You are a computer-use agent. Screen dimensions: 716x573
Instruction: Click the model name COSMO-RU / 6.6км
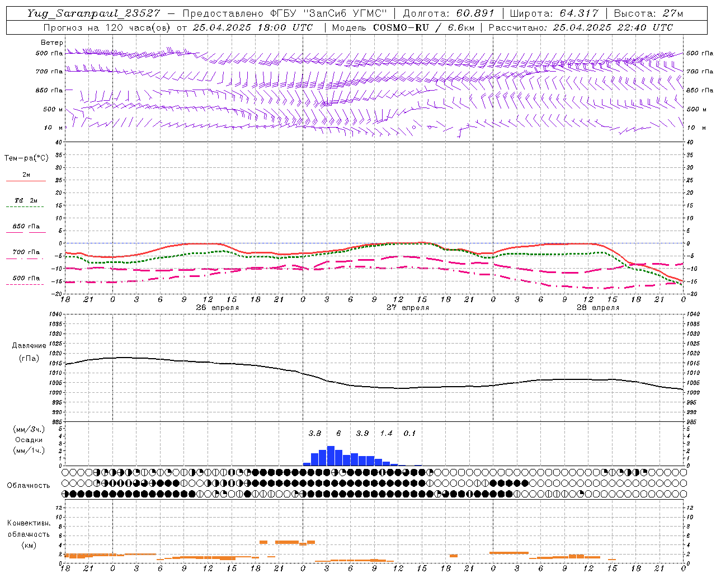coord(423,27)
